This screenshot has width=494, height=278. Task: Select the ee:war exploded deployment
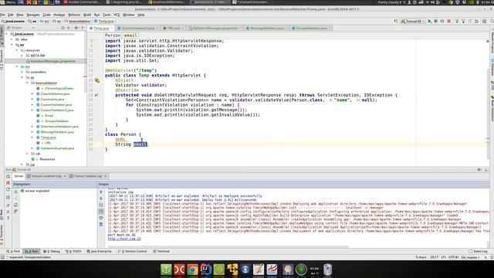[x=35, y=191]
